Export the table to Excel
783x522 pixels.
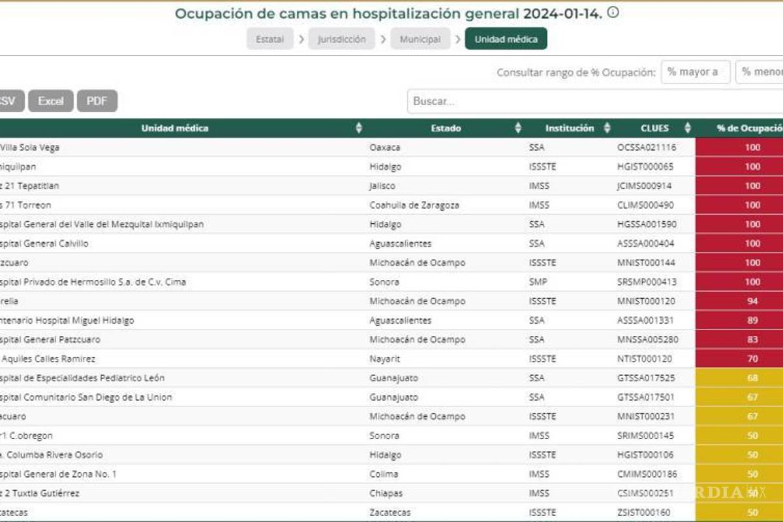pos(50,100)
